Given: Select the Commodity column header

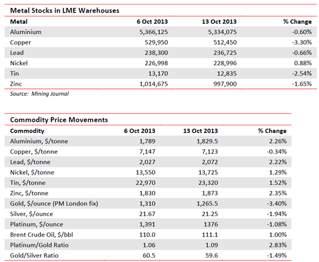Looking at the screenshot, I should click(x=27, y=130).
